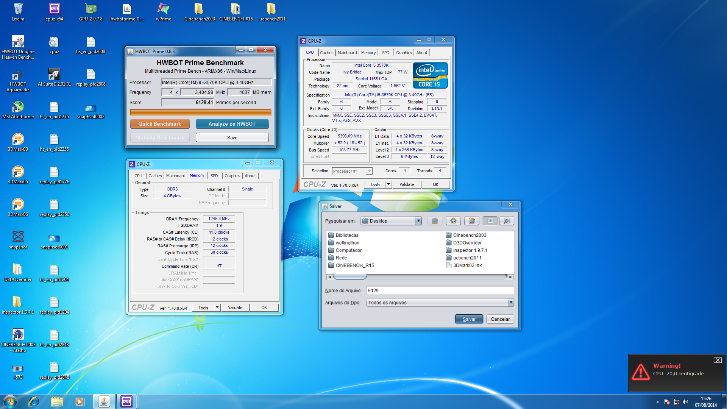
Task: Open Tools dropdown arrow in CPU-Z Memory window
Action: (217, 308)
